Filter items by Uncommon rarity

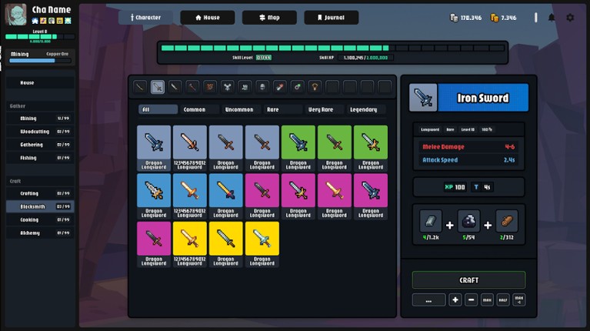click(238, 110)
